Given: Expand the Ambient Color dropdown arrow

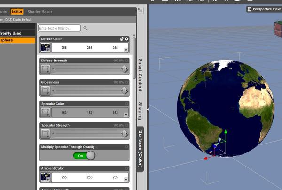Looking at the screenshot, I should 126,179.
